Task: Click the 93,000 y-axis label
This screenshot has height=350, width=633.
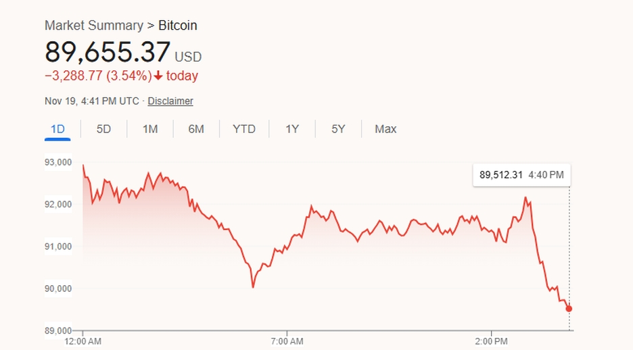Action: (59, 162)
